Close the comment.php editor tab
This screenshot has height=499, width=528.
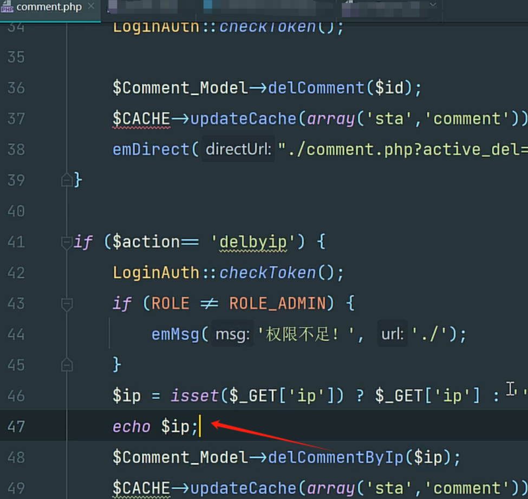click(91, 7)
